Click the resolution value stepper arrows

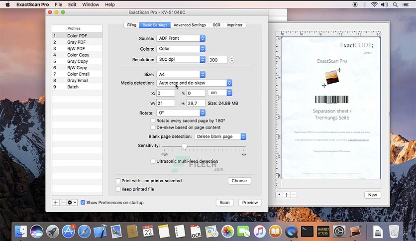[232, 60]
